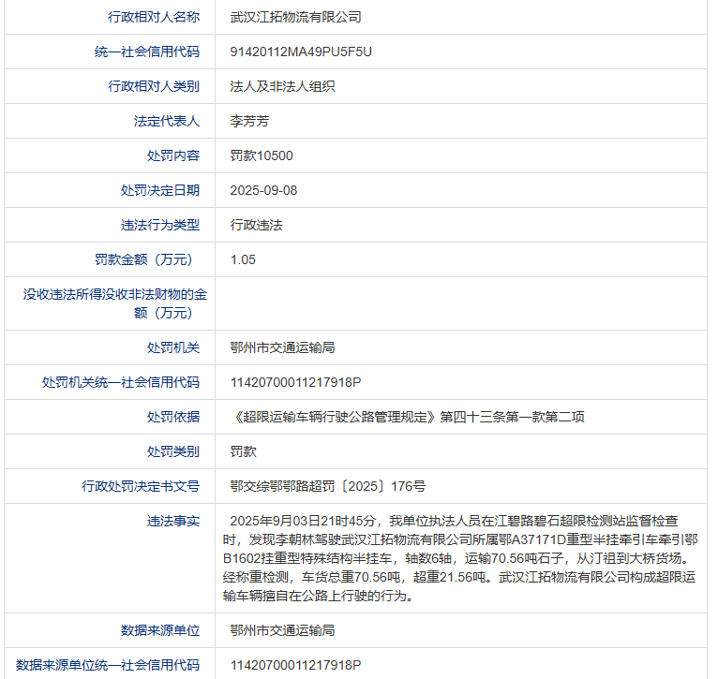Click legal representative name 李芳芳

click(249, 121)
